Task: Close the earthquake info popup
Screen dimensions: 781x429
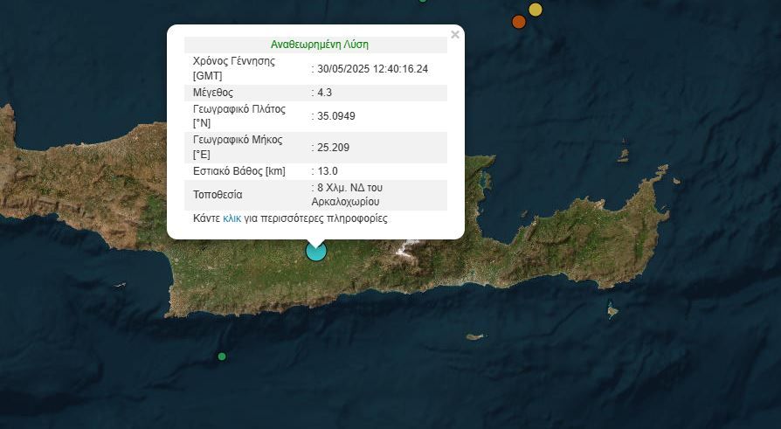Action: click(454, 35)
